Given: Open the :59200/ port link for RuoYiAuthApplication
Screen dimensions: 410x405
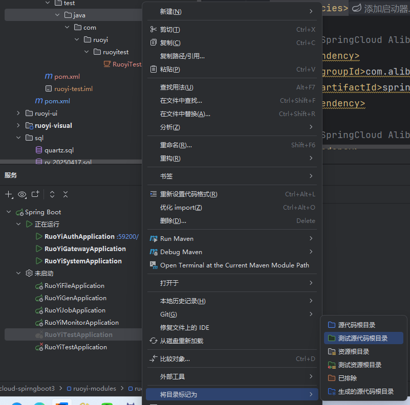Looking at the screenshot, I should point(127,237).
